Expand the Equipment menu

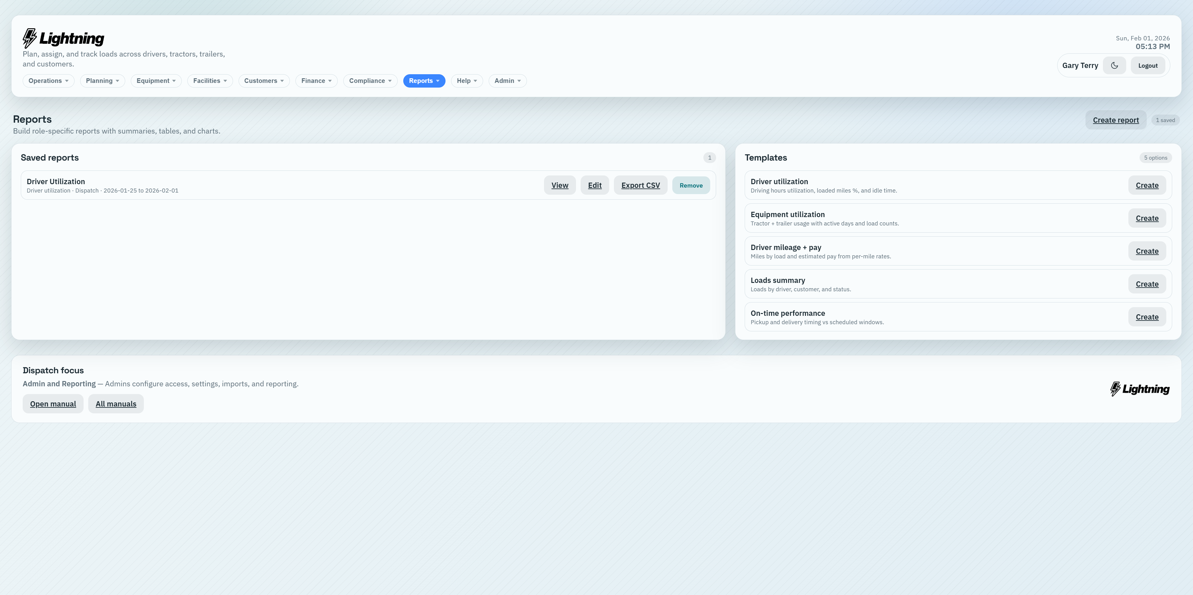156,80
